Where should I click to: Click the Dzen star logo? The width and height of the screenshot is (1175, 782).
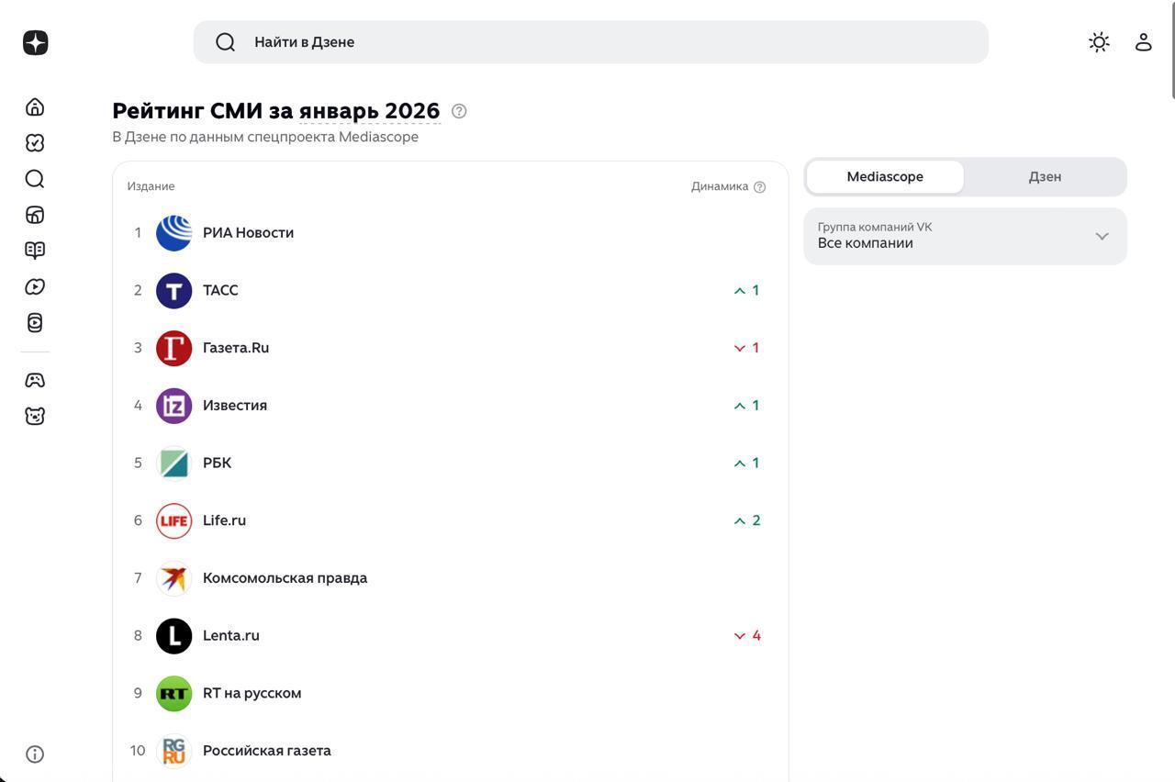(x=35, y=42)
